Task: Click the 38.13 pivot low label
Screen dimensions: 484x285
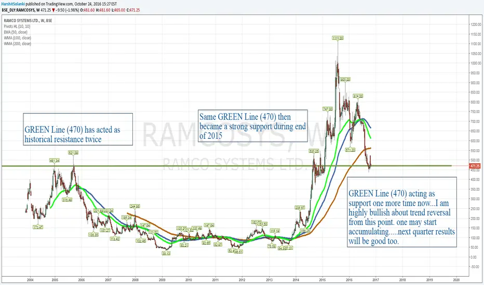Action: click(166, 253)
